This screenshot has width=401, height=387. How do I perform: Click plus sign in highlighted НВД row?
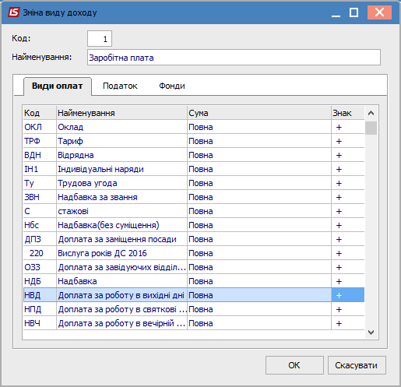coord(339,295)
